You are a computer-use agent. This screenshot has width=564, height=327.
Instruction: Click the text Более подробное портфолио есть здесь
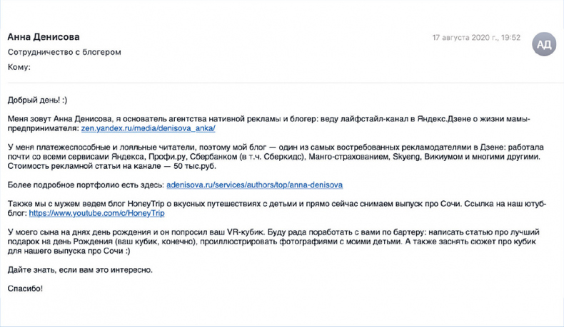(x=86, y=185)
